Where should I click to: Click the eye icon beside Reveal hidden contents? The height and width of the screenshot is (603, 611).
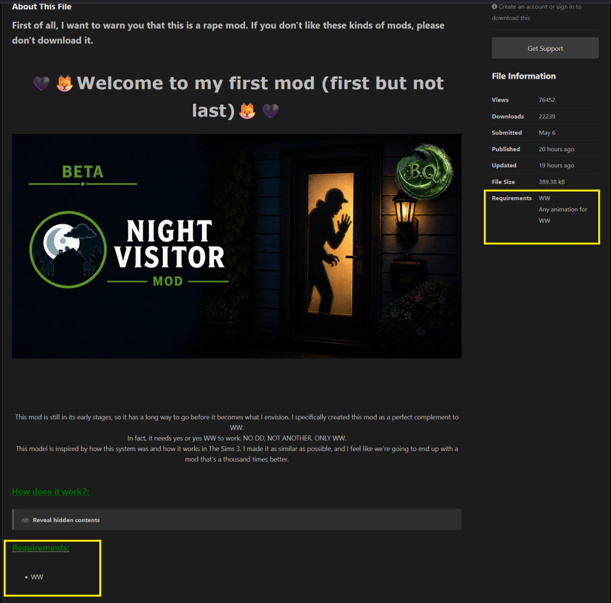pyautogui.click(x=25, y=520)
